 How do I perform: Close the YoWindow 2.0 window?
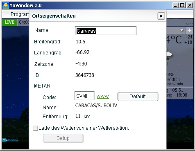point(190,5)
